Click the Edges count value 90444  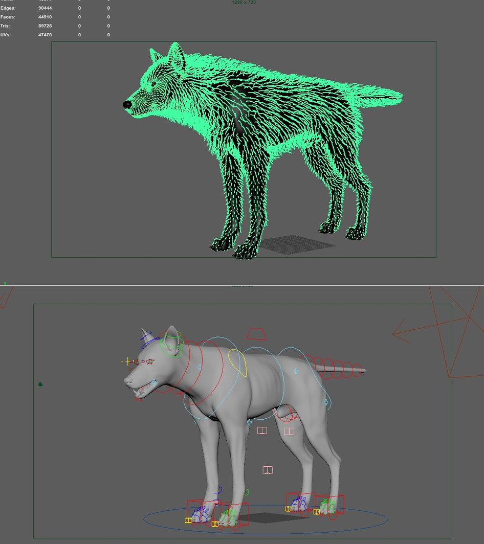coord(45,8)
